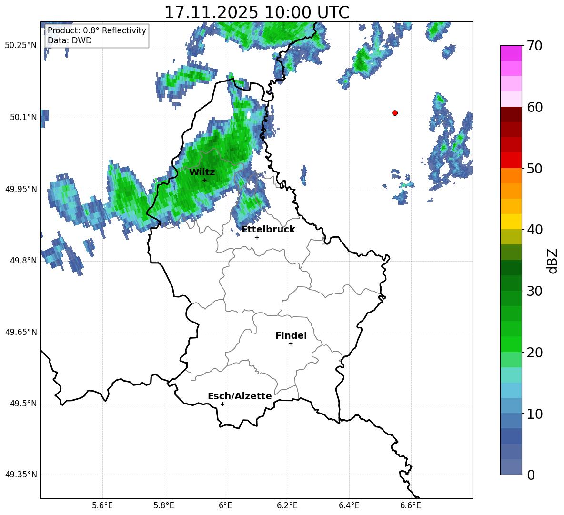This screenshot has height=515, width=564.
Task: Click the Findel station cross marker
Action: point(291,344)
